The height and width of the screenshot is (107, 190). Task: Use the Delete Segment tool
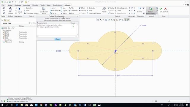tap(121, 8)
